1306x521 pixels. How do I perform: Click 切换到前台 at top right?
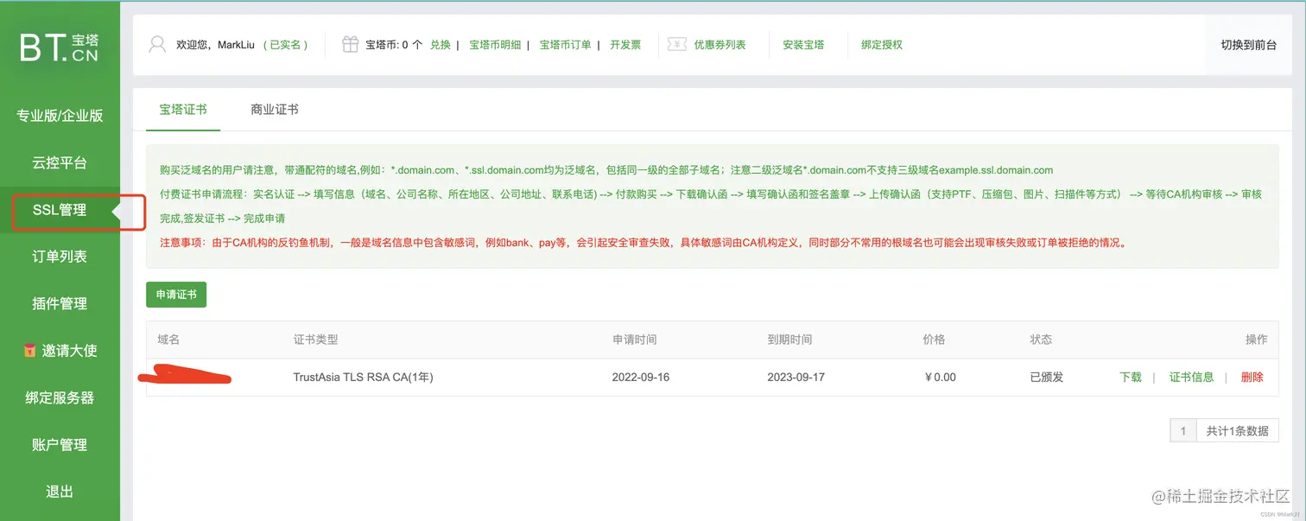tap(1247, 44)
